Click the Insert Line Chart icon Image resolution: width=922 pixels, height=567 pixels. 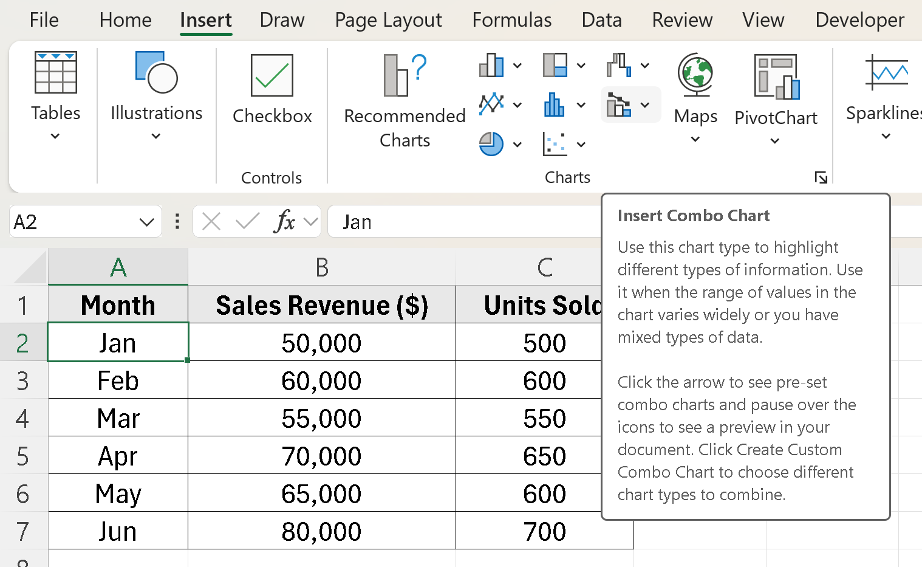tap(492, 105)
